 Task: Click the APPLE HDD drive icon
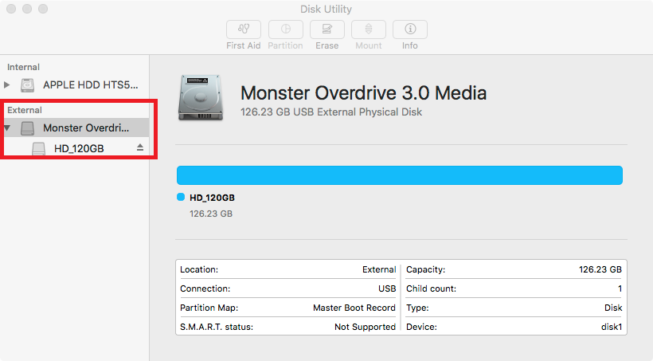point(28,84)
